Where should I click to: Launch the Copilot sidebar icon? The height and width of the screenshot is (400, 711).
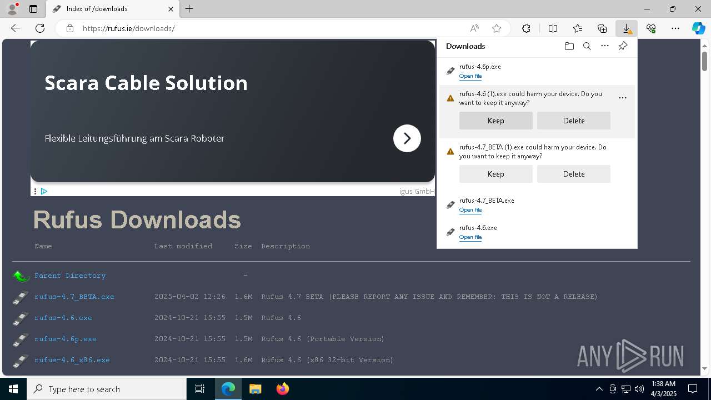point(698,28)
